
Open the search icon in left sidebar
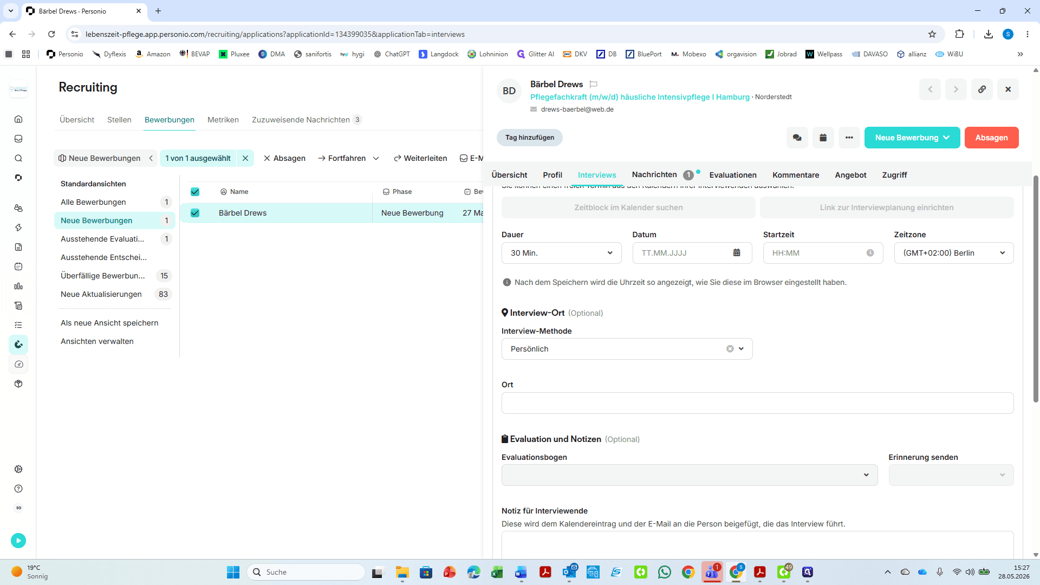[x=18, y=158]
